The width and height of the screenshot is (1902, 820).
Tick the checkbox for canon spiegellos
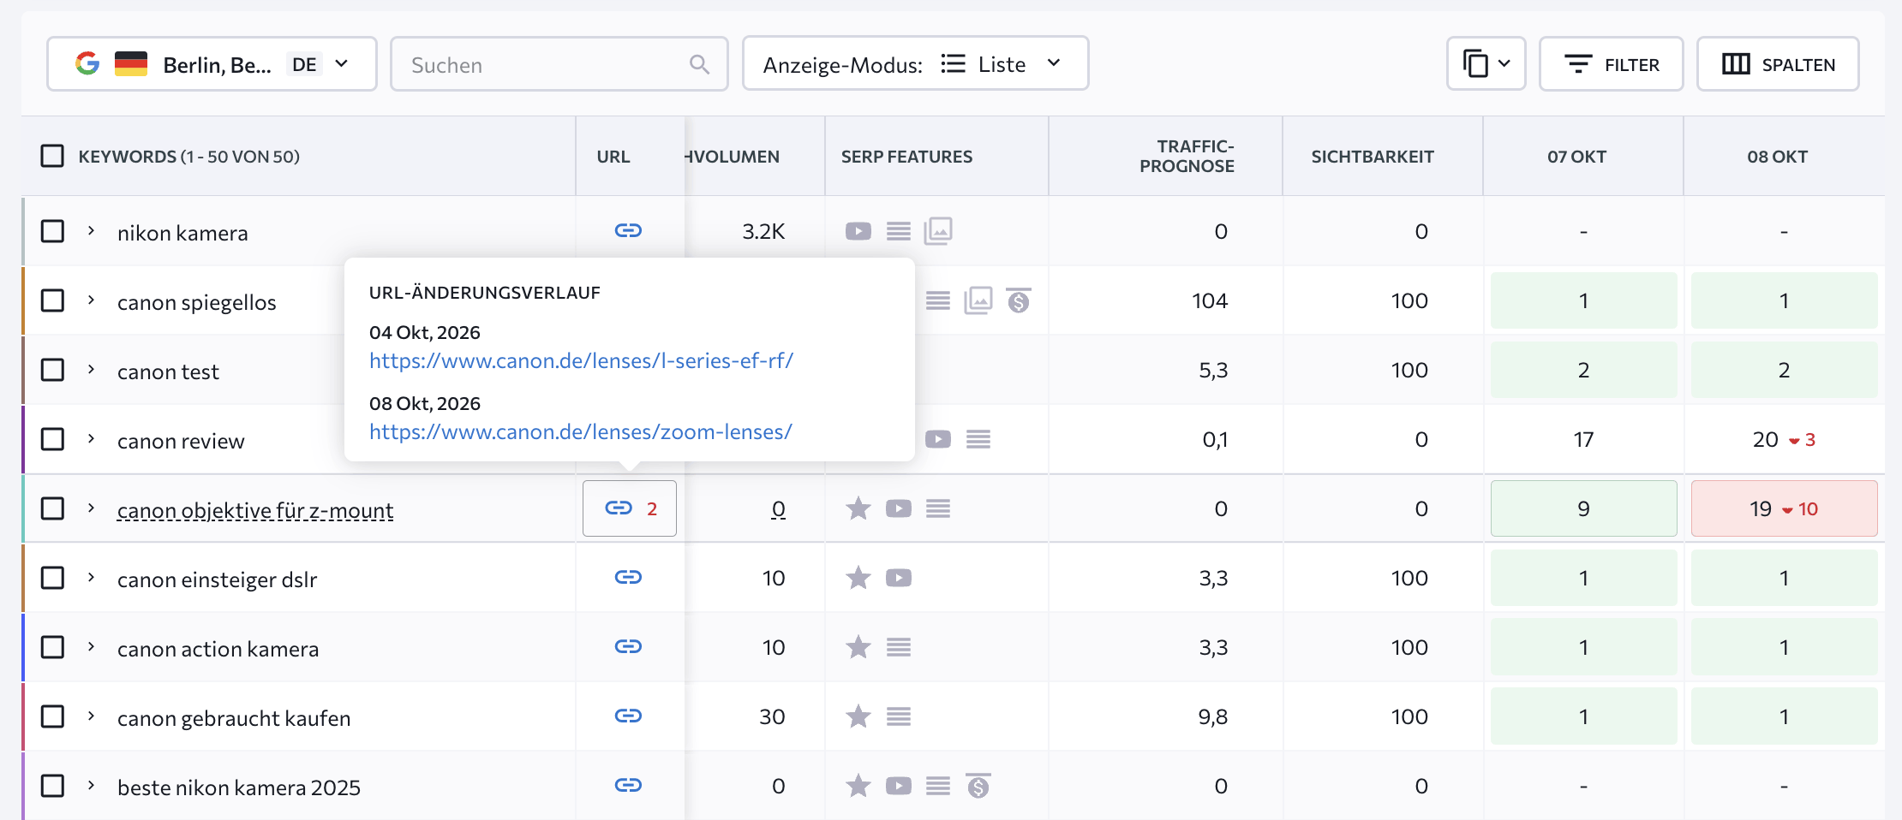tap(52, 300)
